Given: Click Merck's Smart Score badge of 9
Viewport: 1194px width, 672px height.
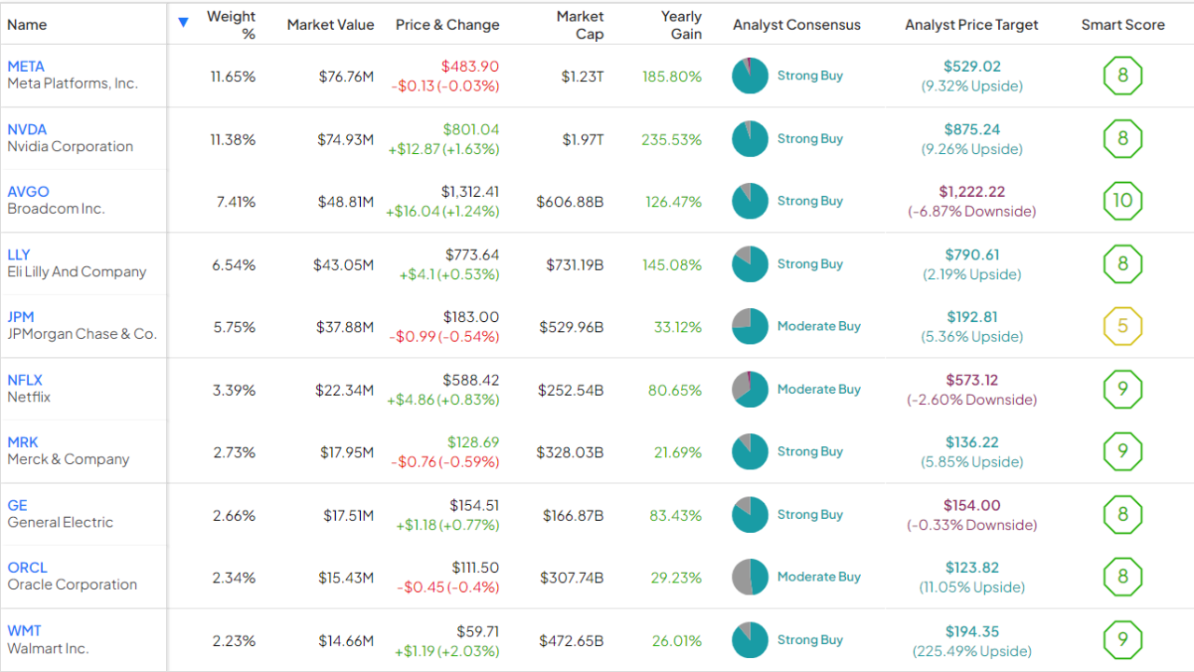Looking at the screenshot, I should [x=1122, y=451].
